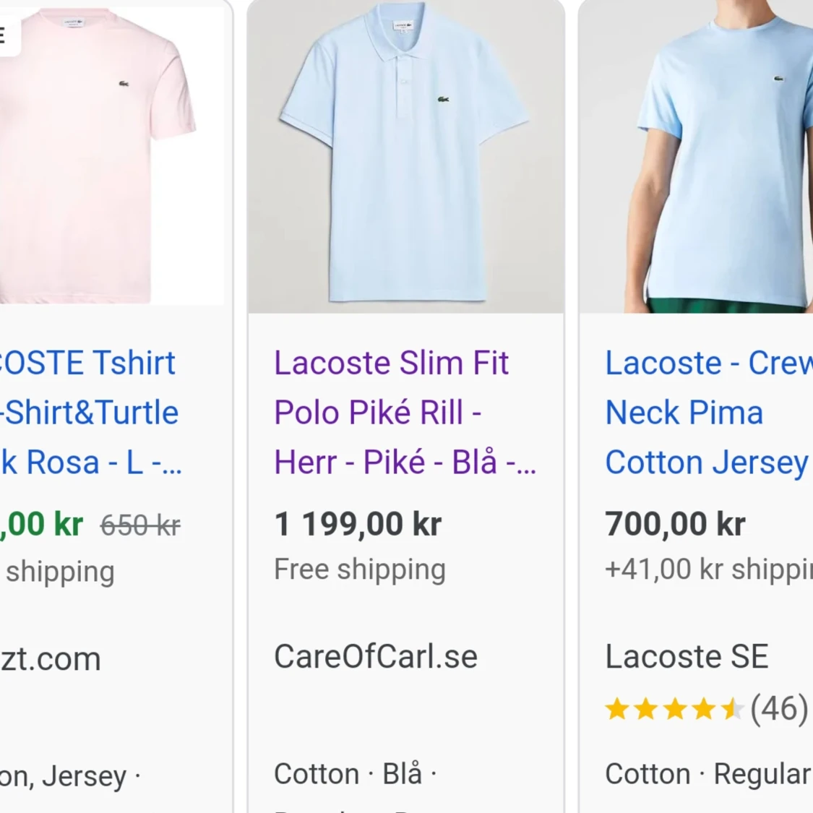The height and width of the screenshot is (813, 813).
Task: Visit the Lacoste SE store link
Action: tap(686, 656)
